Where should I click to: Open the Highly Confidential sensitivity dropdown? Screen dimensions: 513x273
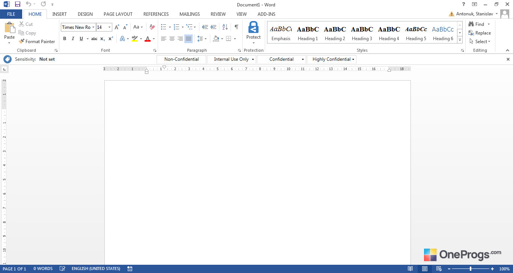pyautogui.click(x=353, y=59)
